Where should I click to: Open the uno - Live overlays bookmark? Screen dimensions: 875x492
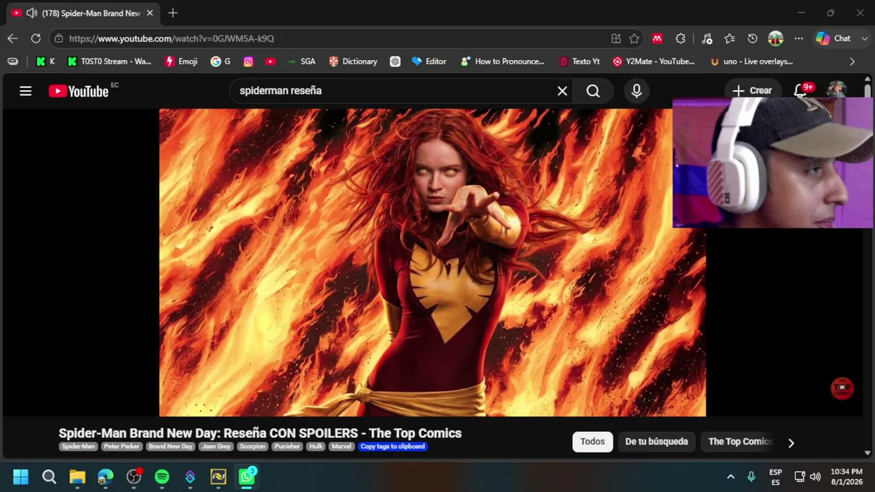(x=751, y=61)
